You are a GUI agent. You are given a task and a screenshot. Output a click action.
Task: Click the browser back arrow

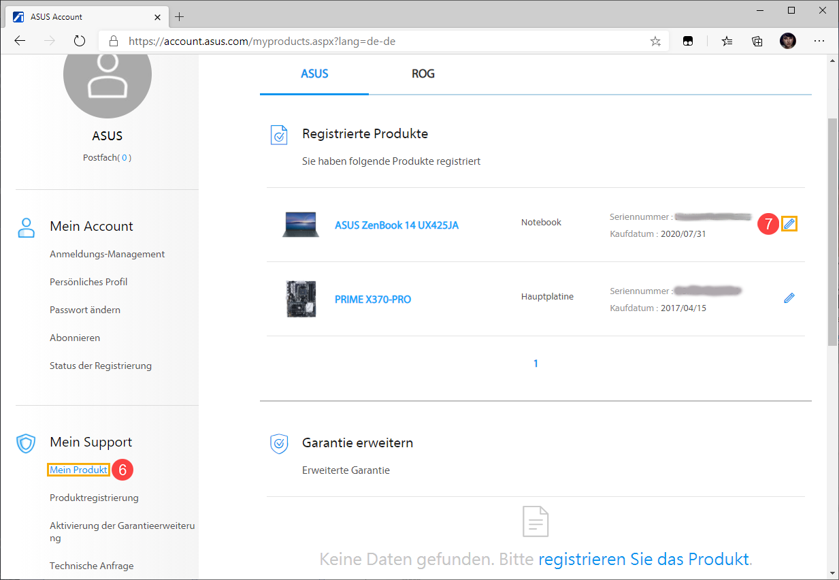tap(20, 41)
